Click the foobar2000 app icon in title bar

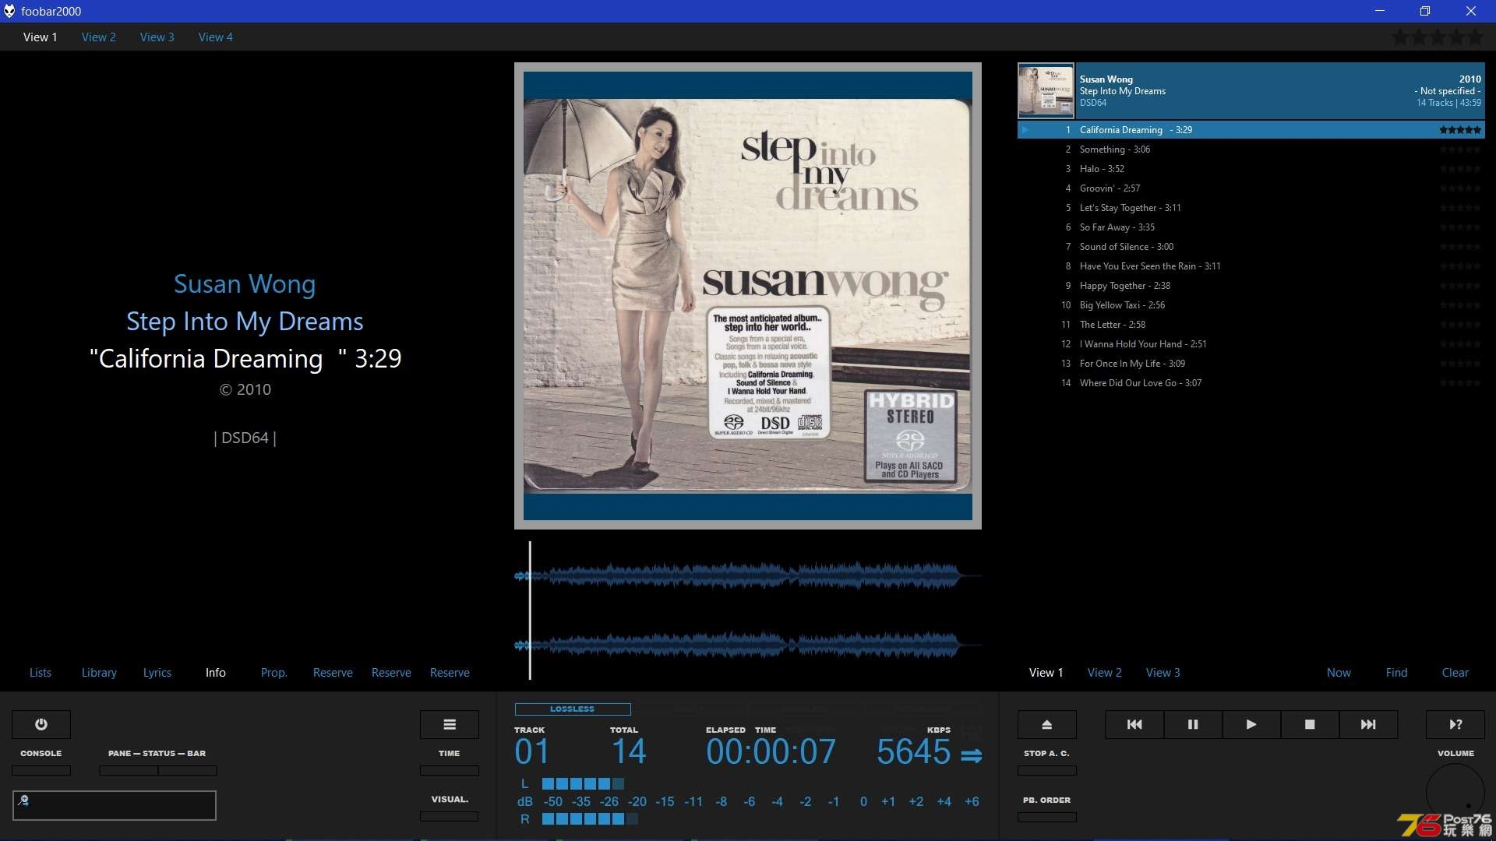9,11
